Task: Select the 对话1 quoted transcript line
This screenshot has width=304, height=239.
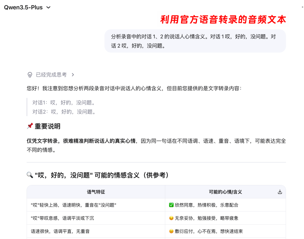Action: (x=65, y=103)
